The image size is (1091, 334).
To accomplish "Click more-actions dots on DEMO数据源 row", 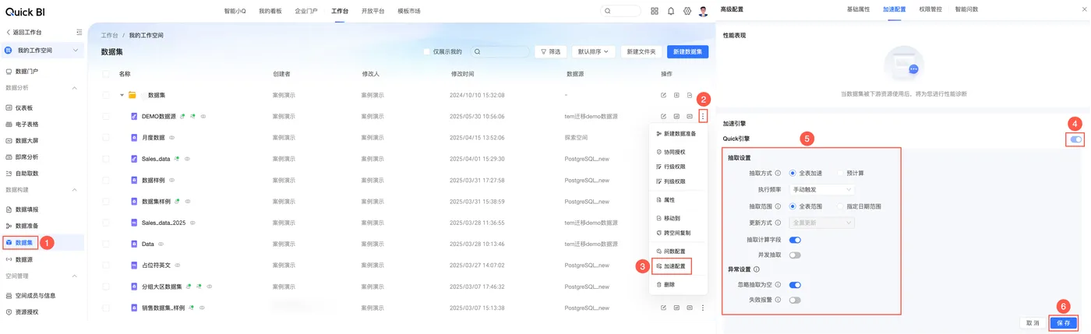I will 703,116.
